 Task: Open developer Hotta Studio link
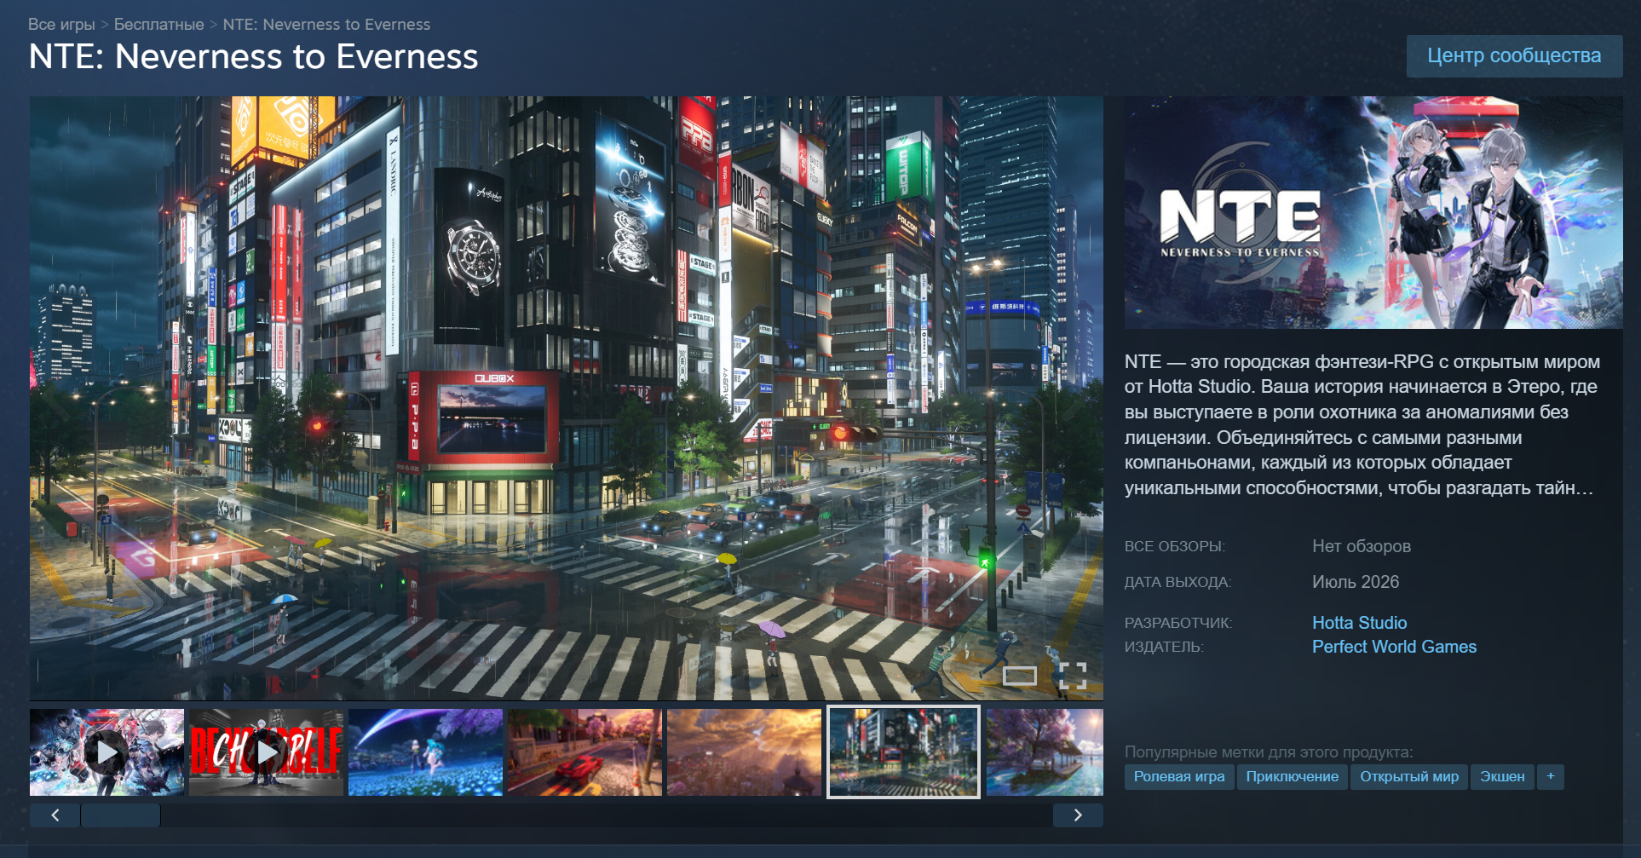[x=1359, y=623]
